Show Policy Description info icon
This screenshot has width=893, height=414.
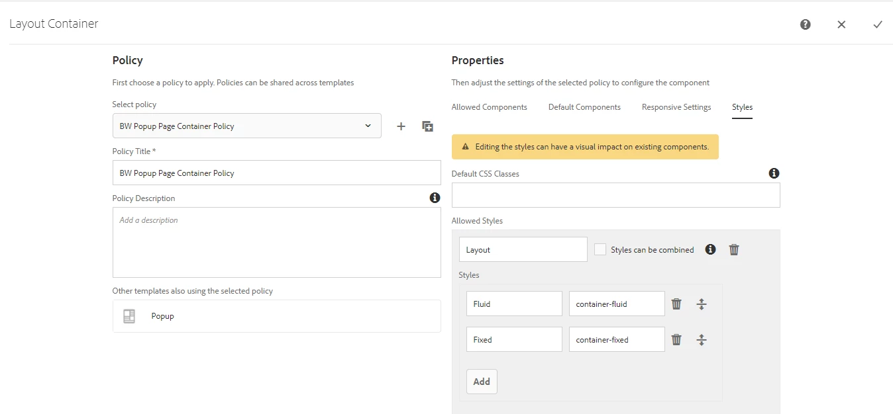point(435,198)
